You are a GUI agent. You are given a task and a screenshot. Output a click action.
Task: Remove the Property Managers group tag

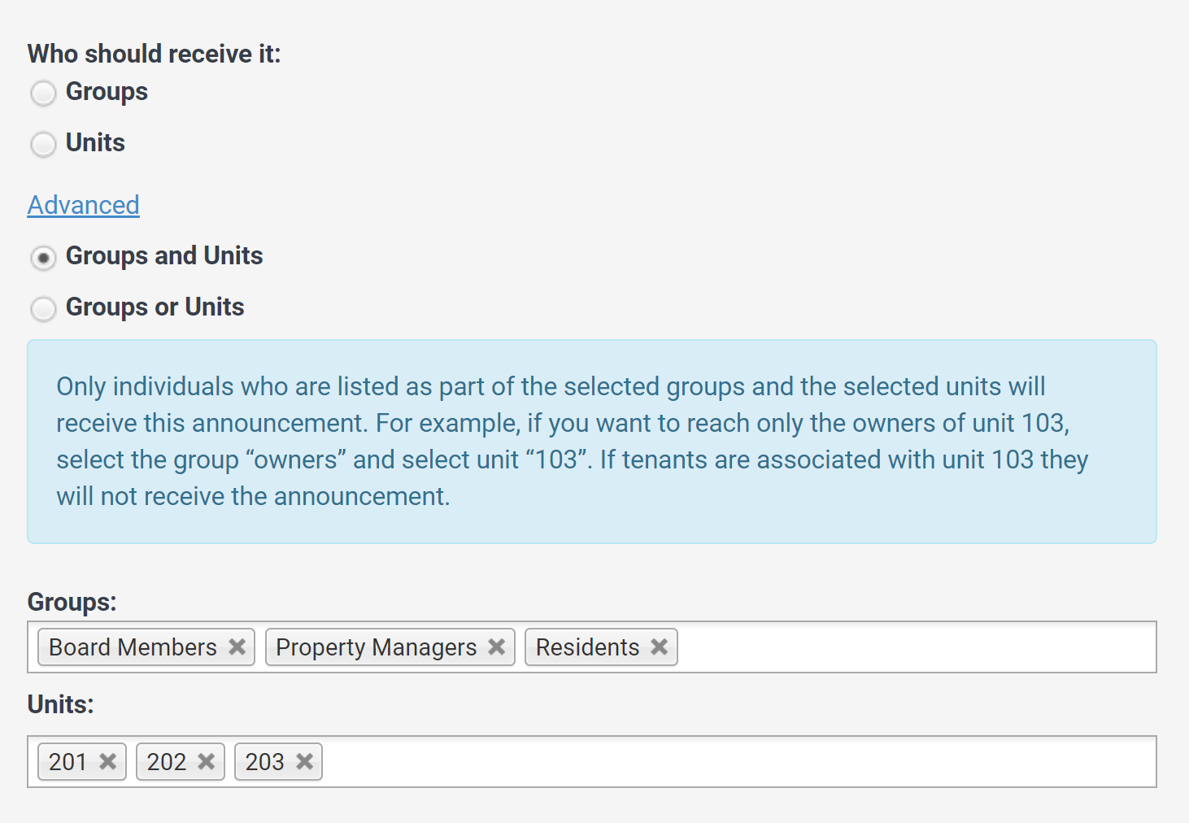click(x=497, y=647)
